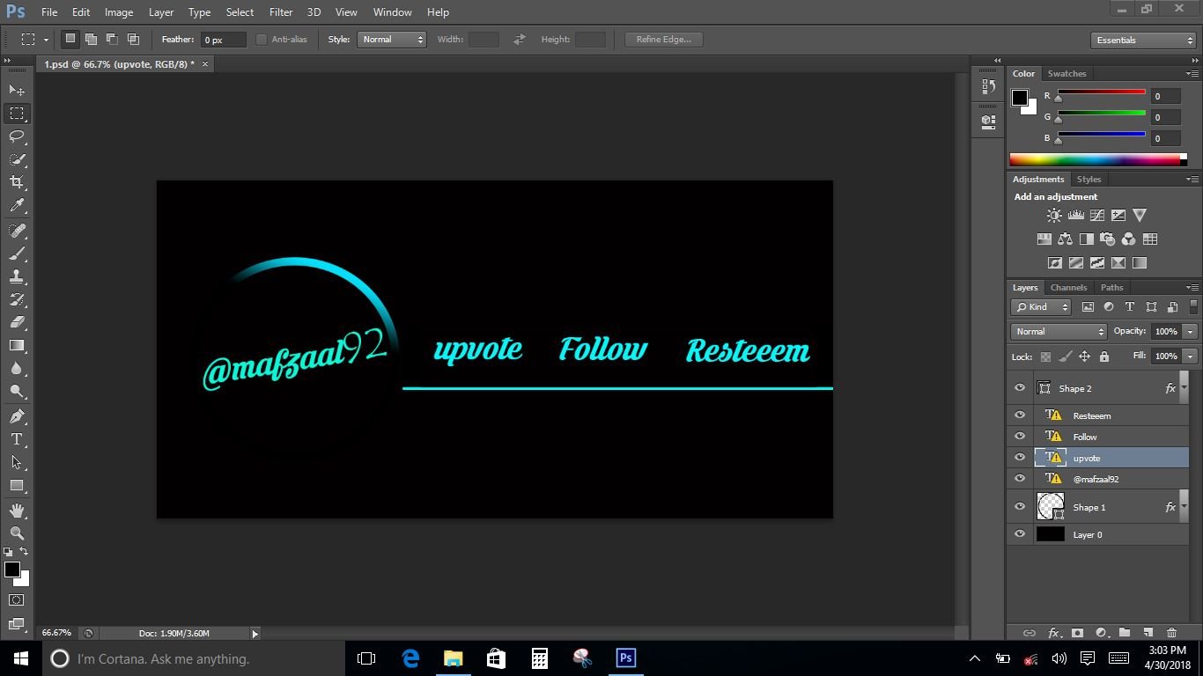This screenshot has height=676, width=1203.
Task: Open the Layer menu
Action: coord(161,12)
